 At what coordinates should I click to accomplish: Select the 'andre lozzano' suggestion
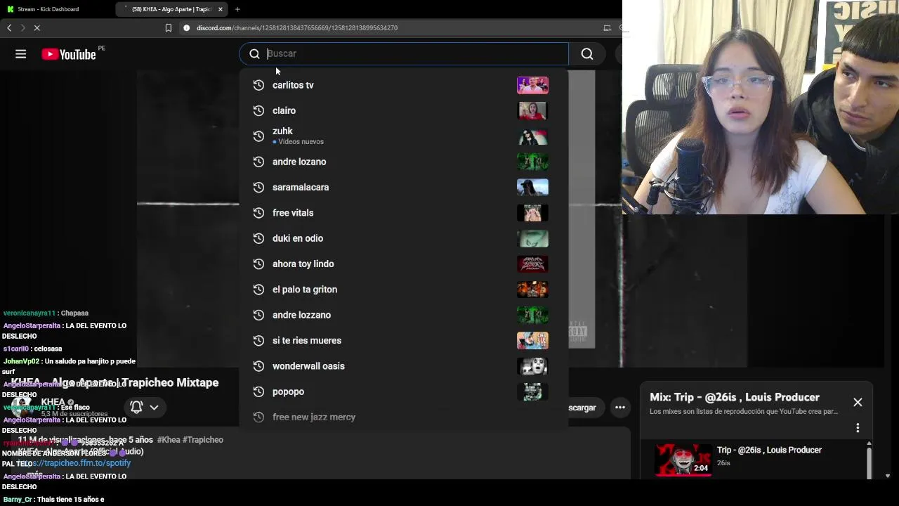[404, 315]
